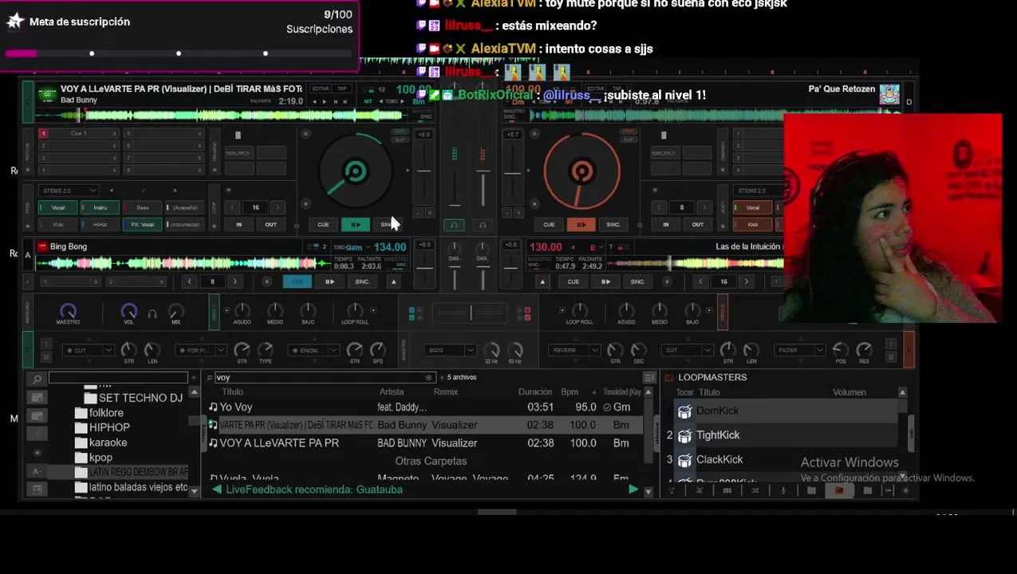Play or pause the right orange deck
Screen dimensions: 1017x574
[x=581, y=224]
